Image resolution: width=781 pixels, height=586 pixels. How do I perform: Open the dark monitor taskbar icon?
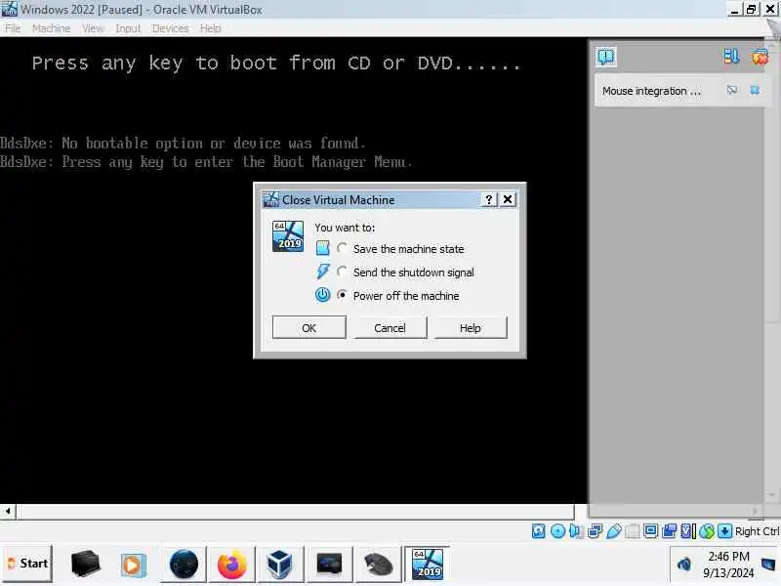click(329, 565)
